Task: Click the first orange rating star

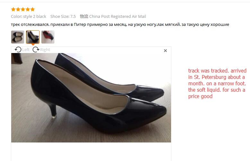Action: point(13,9)
